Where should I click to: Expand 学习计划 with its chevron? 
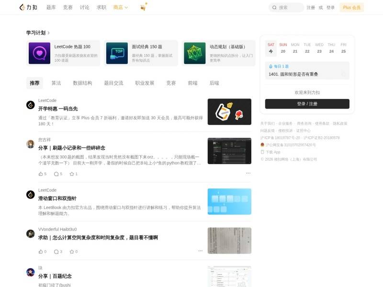tap(49, 33)
